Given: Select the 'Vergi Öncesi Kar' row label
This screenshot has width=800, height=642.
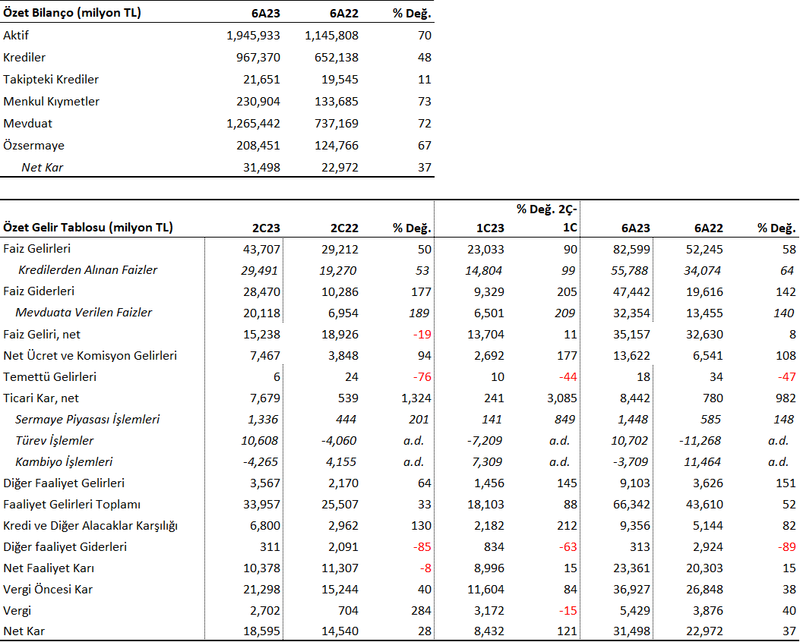Looking at the screenshot, I should click(x=48, y=590).
